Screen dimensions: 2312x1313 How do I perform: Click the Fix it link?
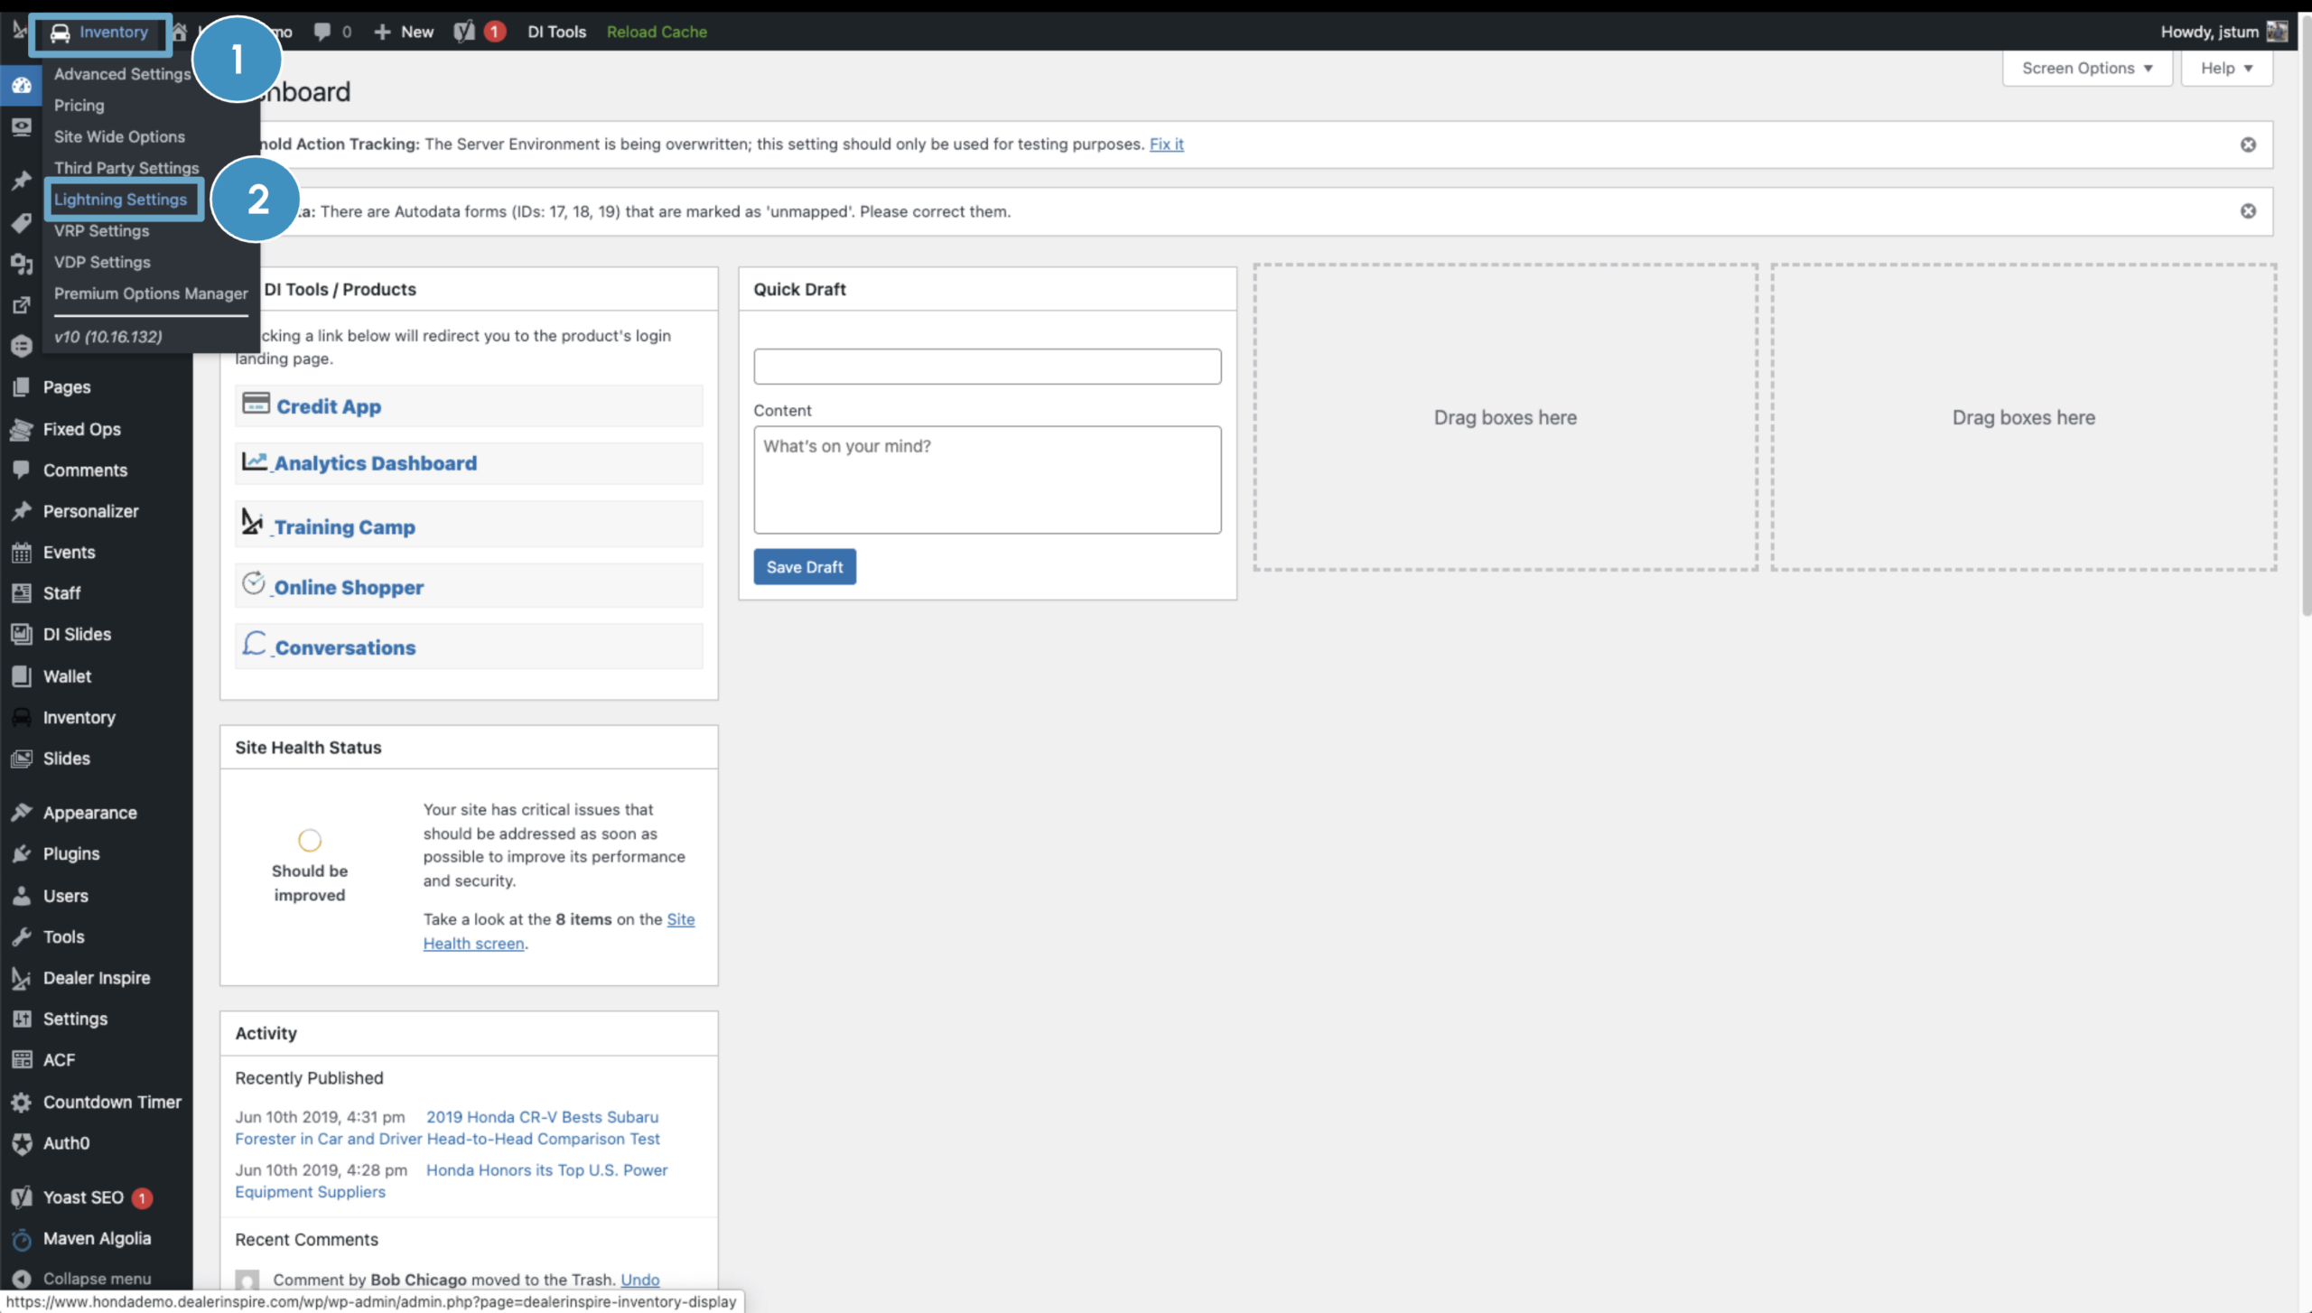[1166, 144]
